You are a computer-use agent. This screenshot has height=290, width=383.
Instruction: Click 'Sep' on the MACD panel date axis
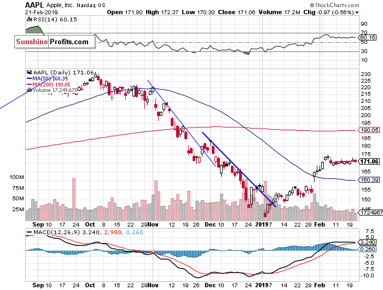click(38, 285)
